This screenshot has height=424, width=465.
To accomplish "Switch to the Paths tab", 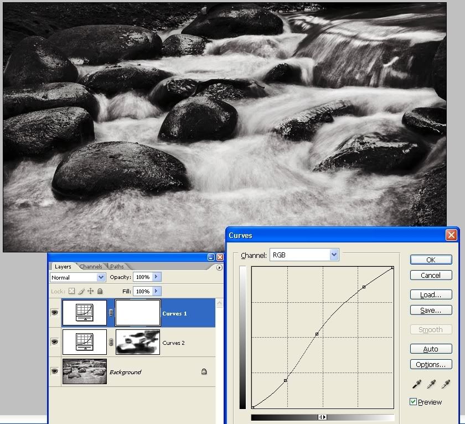I will point(117,267).
